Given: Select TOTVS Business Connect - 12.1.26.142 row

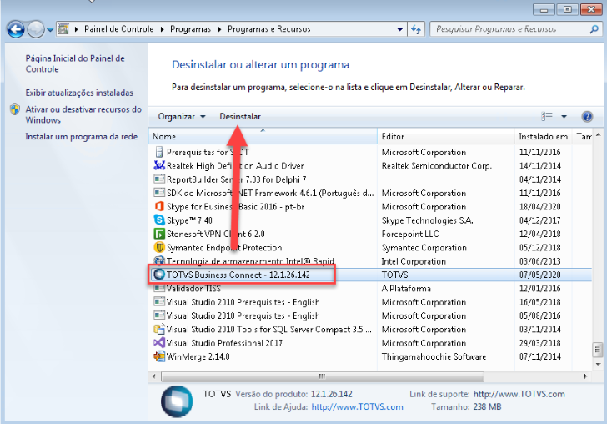Looking at the screenshot, I should (x=370, y=275).
